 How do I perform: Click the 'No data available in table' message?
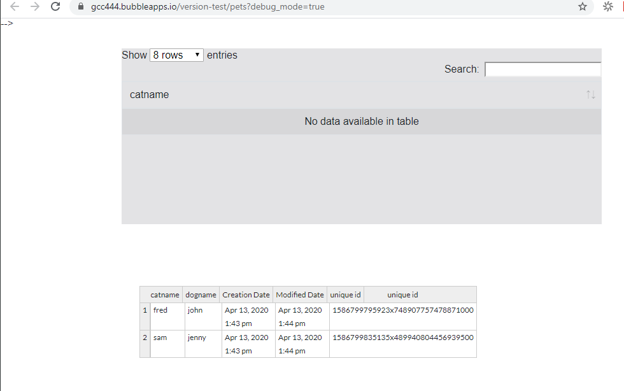point(362,122)
